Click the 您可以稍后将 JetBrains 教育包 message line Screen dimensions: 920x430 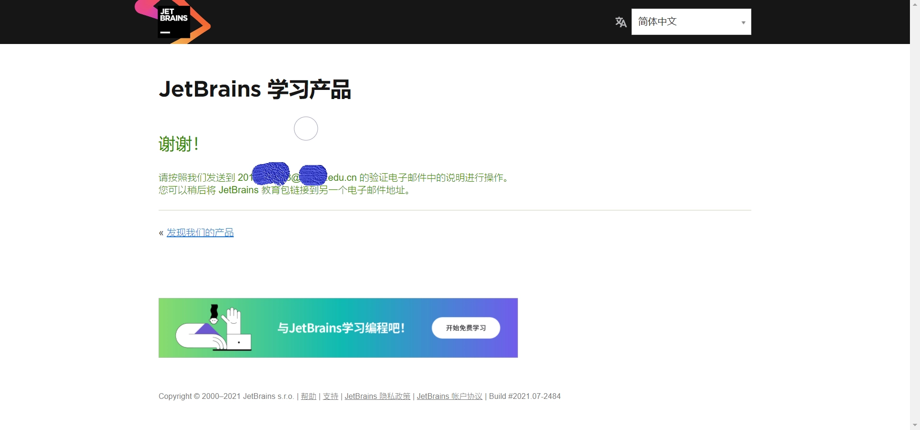click(285, 190)
